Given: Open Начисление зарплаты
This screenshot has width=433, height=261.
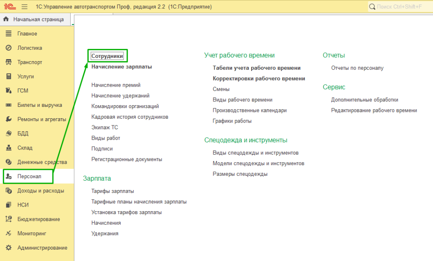Looking at the screenshot, I should [x=121, y=66].
